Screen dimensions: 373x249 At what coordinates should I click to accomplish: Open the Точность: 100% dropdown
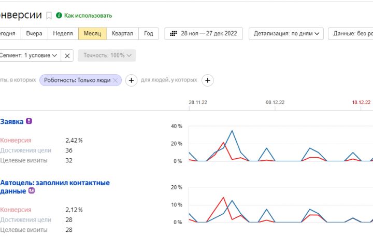tap(106, 55)
